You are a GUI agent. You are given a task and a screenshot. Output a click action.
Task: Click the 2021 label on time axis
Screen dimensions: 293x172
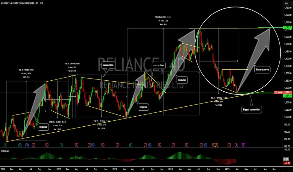point(3,169)
